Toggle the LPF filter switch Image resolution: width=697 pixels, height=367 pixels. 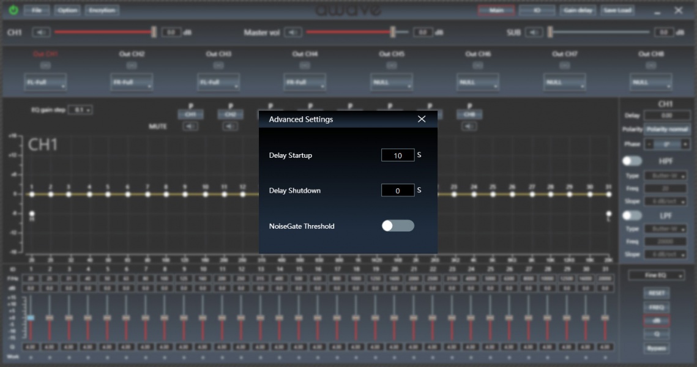coord(632,215)
